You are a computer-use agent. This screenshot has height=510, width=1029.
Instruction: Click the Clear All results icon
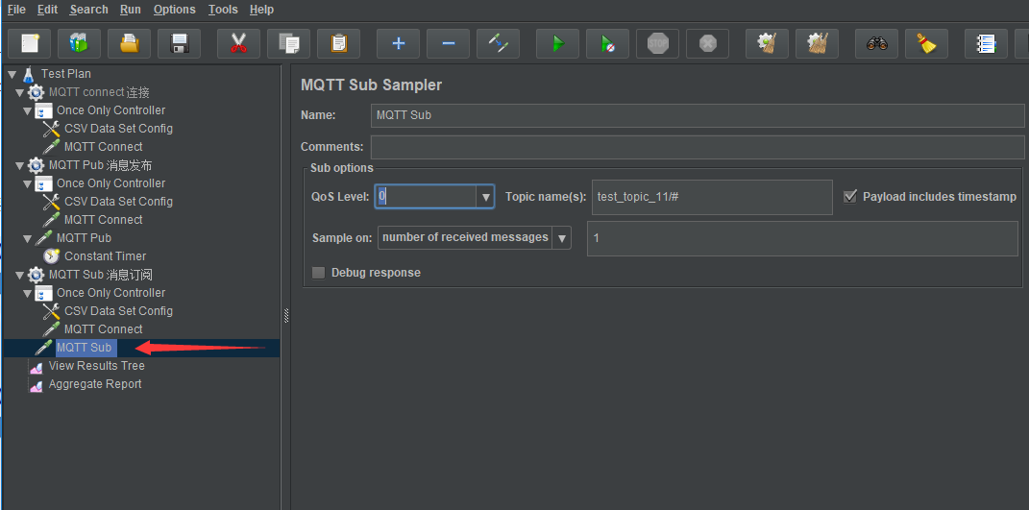coord(817,44)
